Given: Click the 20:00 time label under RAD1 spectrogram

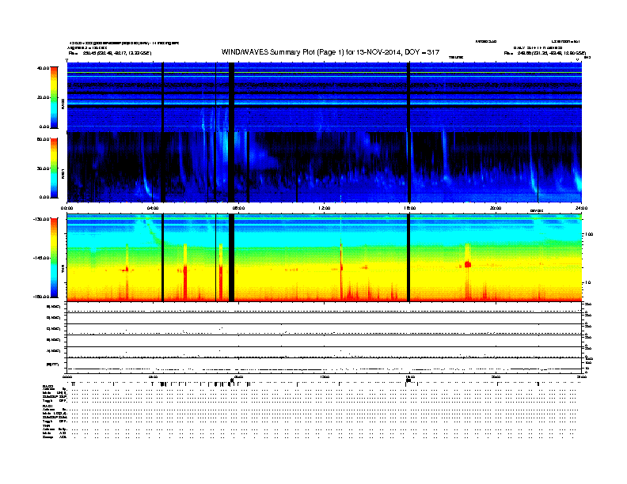Looking at the screenshot, I should click(x=496, y=208).
